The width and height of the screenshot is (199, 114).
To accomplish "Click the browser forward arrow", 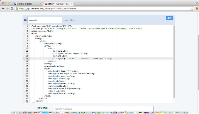I will 7,9.
